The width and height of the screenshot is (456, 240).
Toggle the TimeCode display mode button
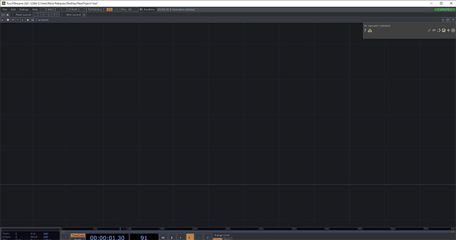[78, 235]
